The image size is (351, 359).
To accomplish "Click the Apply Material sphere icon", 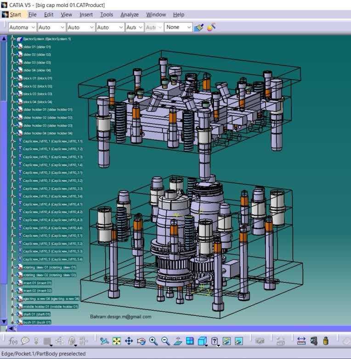I will 211,27.
